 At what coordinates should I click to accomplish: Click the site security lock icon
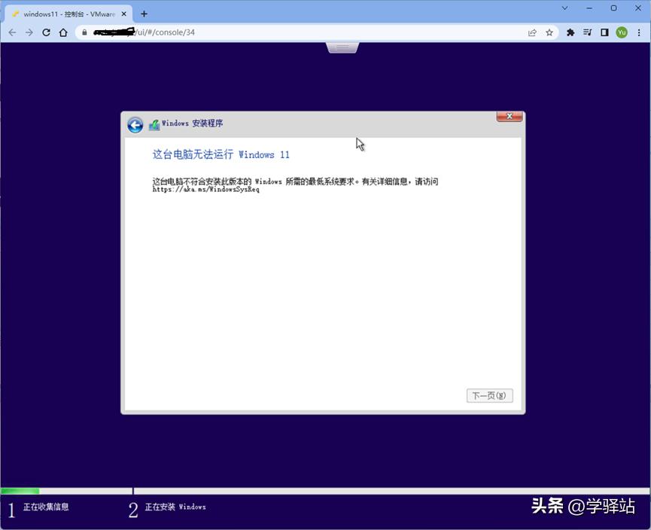coord(83,32)
